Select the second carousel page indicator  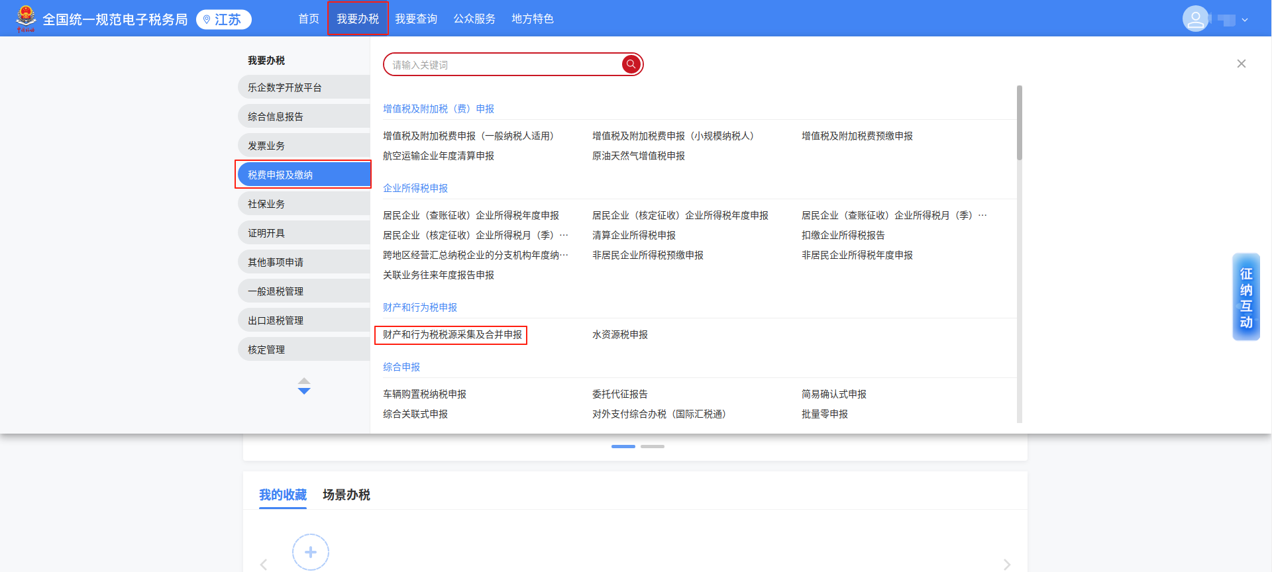pos(652,447)
